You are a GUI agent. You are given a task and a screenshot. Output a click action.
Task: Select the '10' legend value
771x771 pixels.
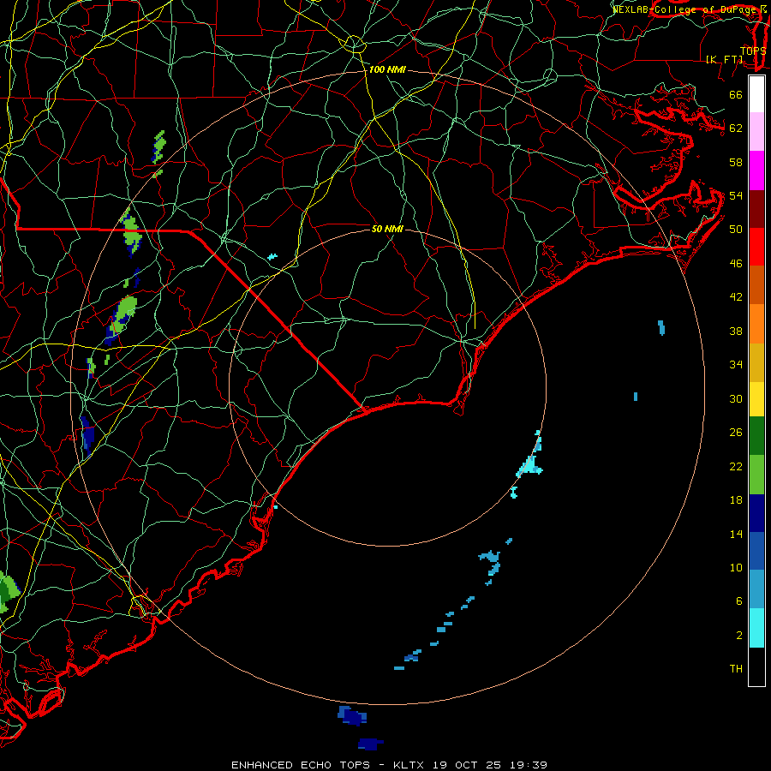tap(736, 567)
